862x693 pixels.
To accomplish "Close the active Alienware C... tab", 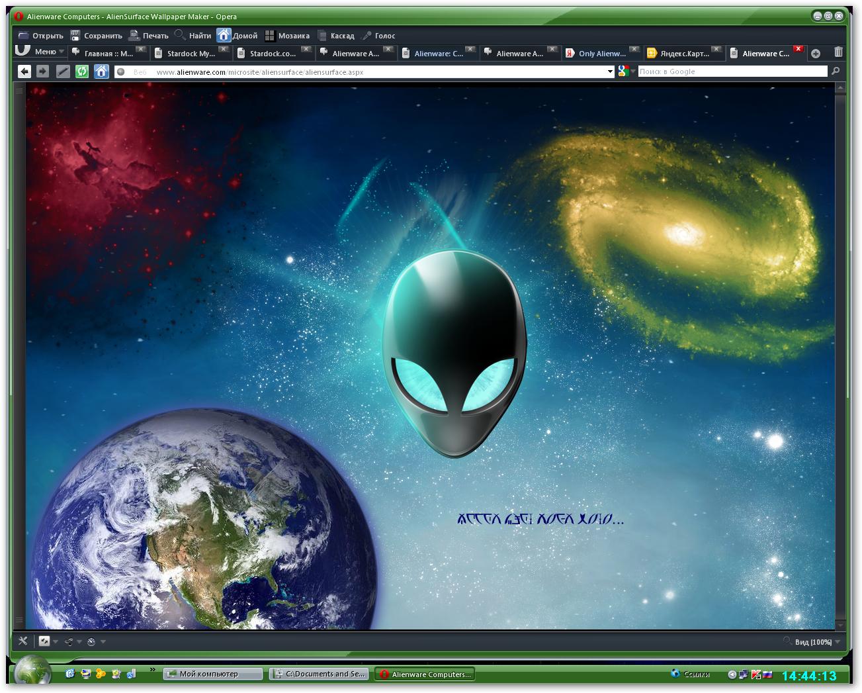I will point(798,49).
